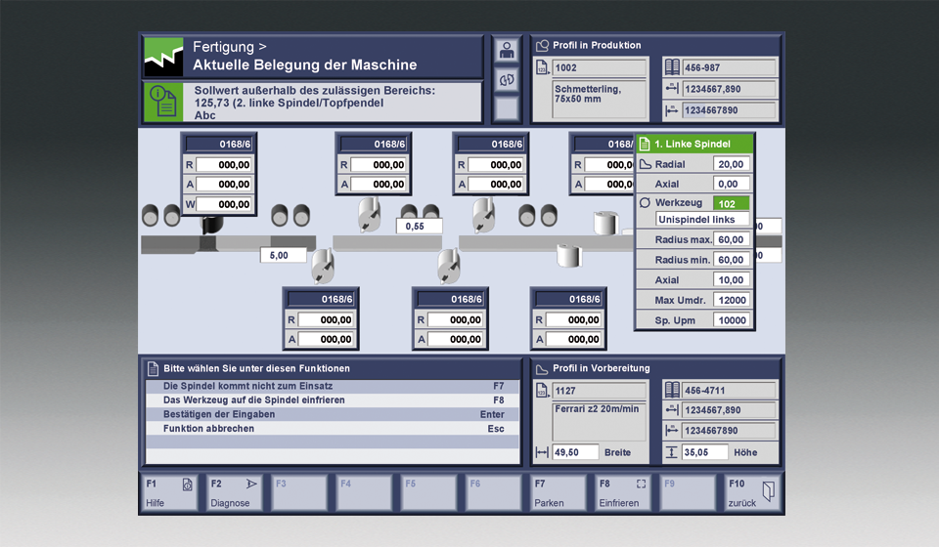
Task: Click the book icon beside 456-4711
Action: [x=672, y=391]
